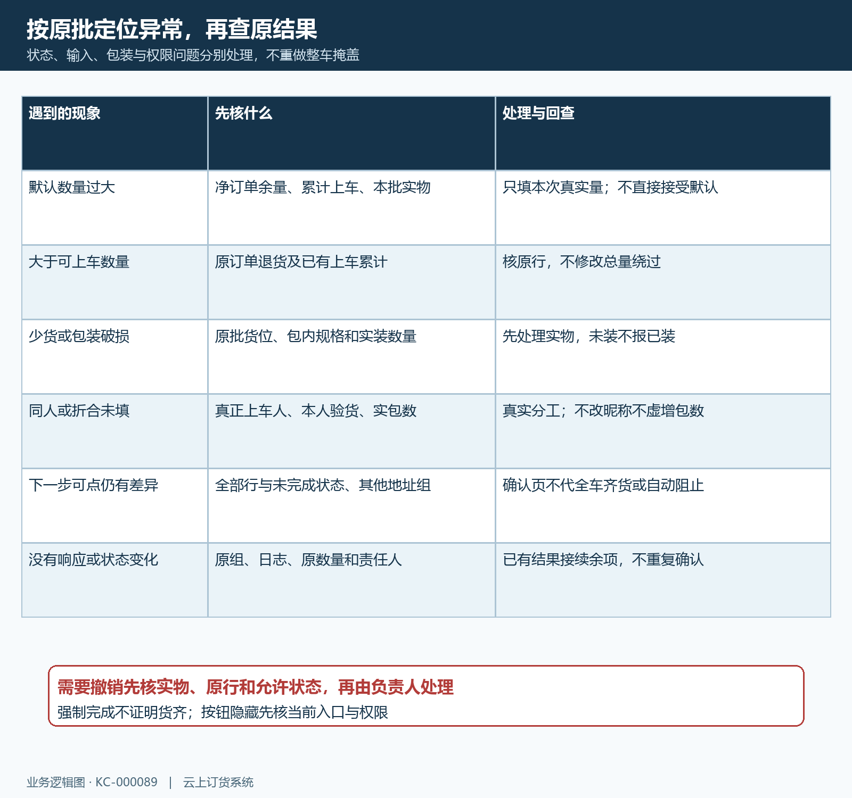This screenshot has width=852, height=798.
Task: Click the cell 同人或折合未填
Action: pos(114,431)
